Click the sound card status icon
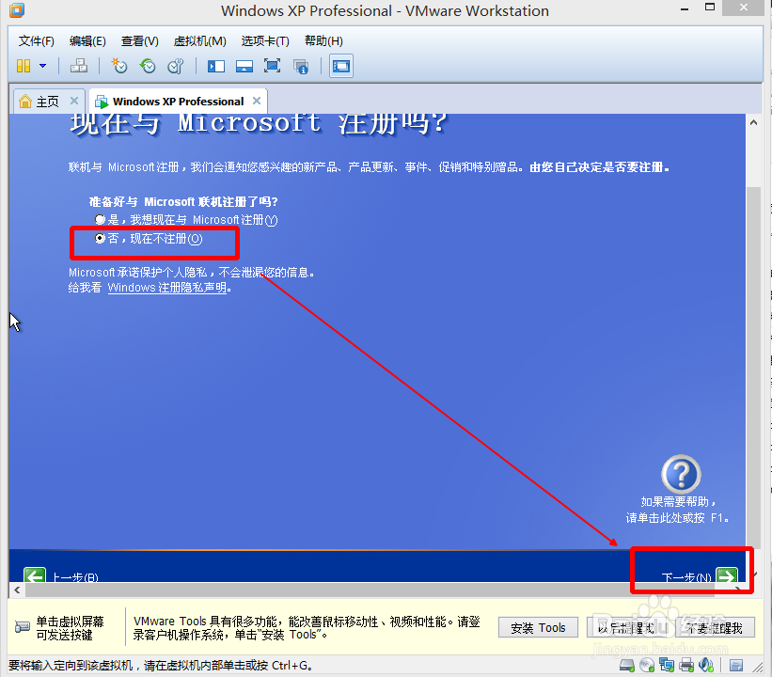 [706, 666]
